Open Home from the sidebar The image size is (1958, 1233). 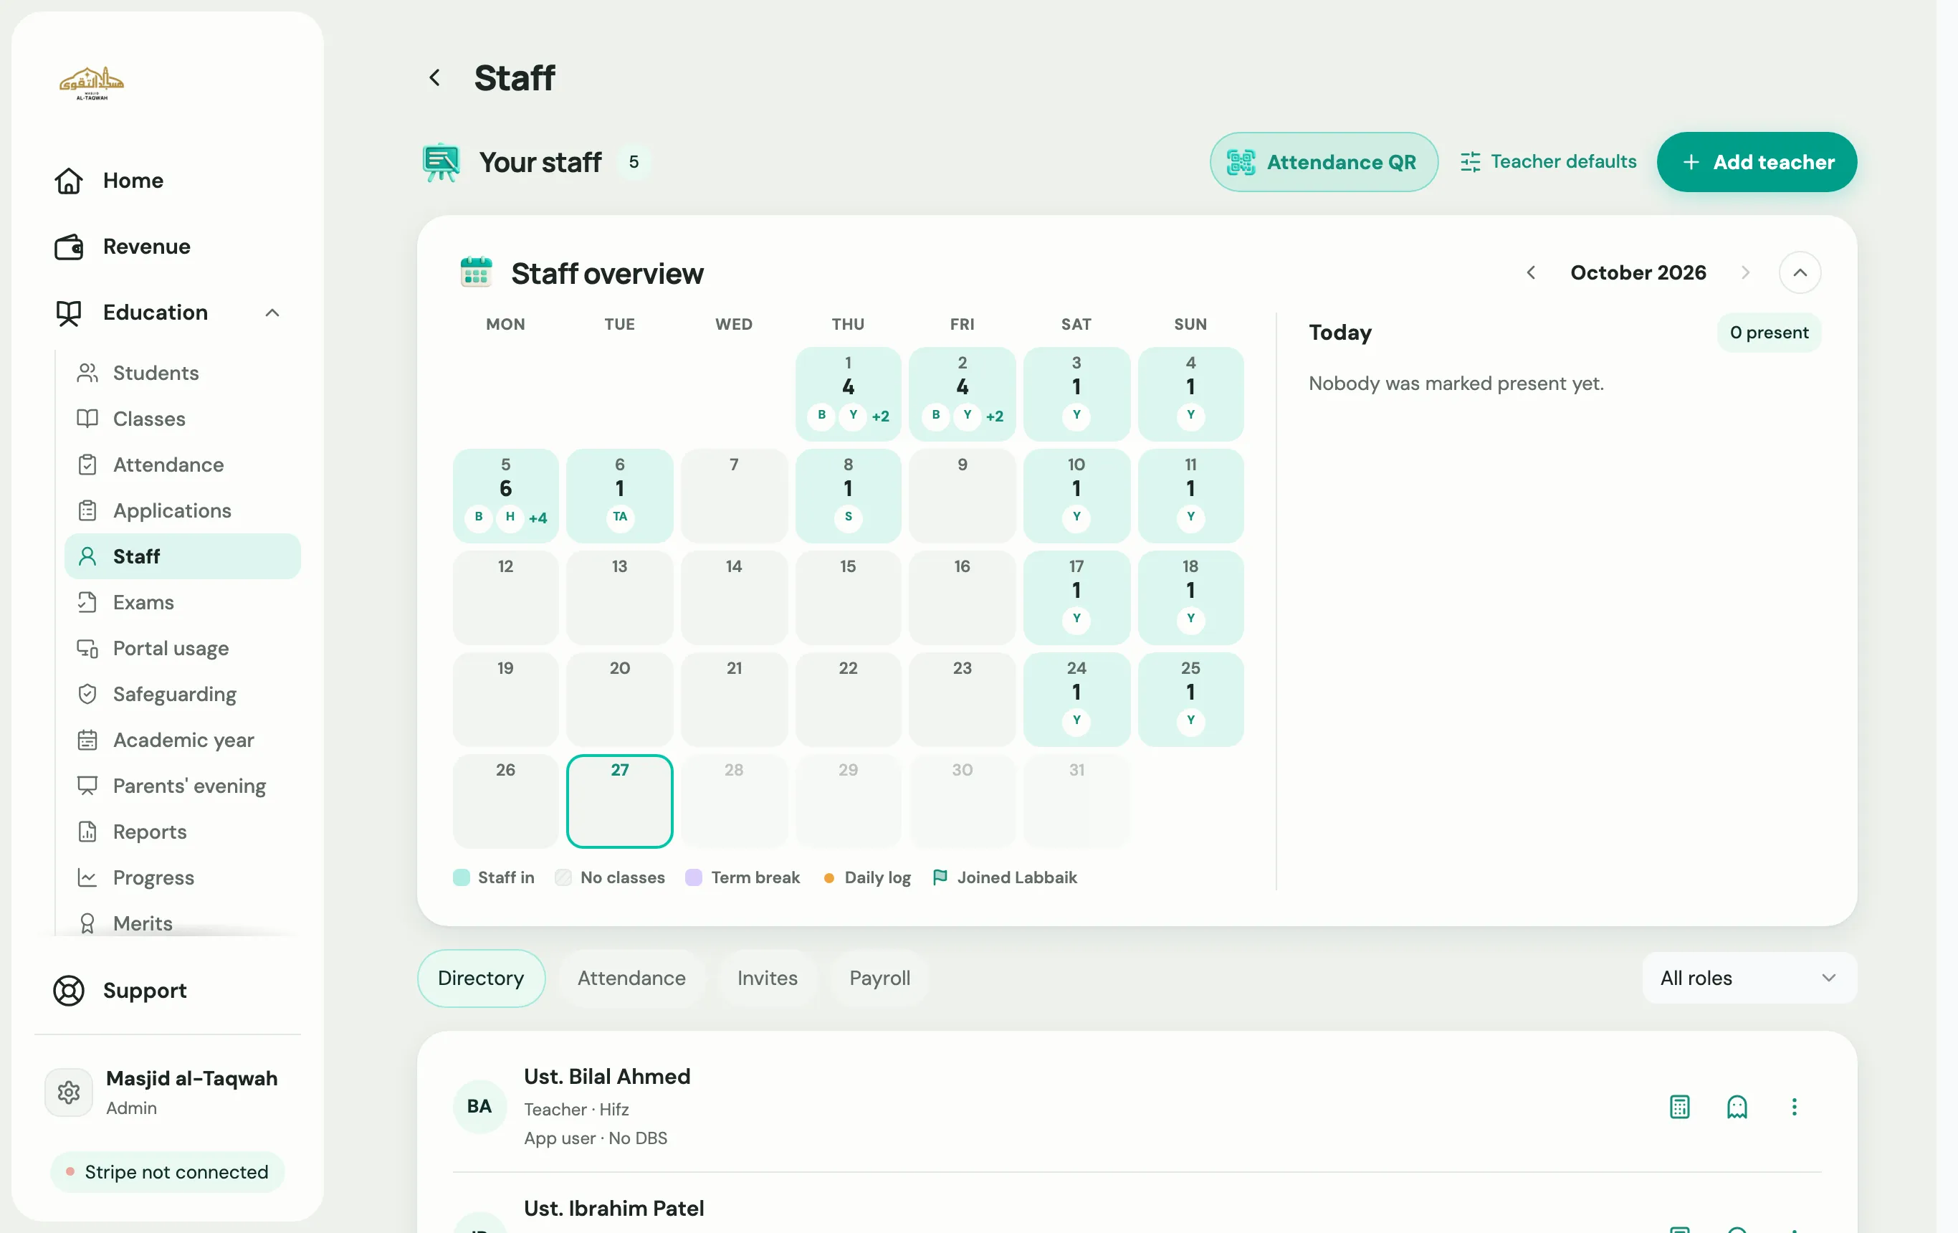pos(133,181)
